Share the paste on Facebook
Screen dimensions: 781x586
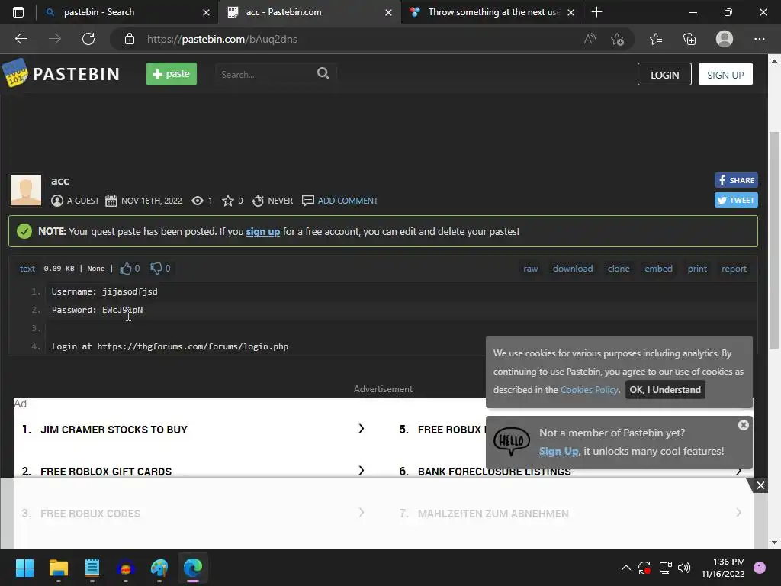point(736,180)
